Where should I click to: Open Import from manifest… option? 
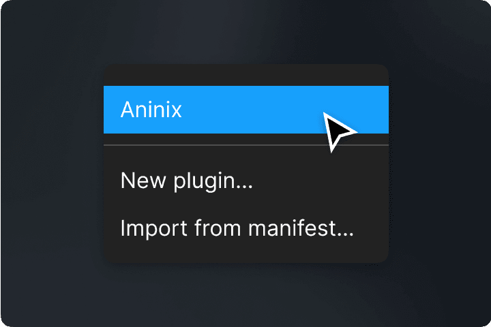(245, 228)
